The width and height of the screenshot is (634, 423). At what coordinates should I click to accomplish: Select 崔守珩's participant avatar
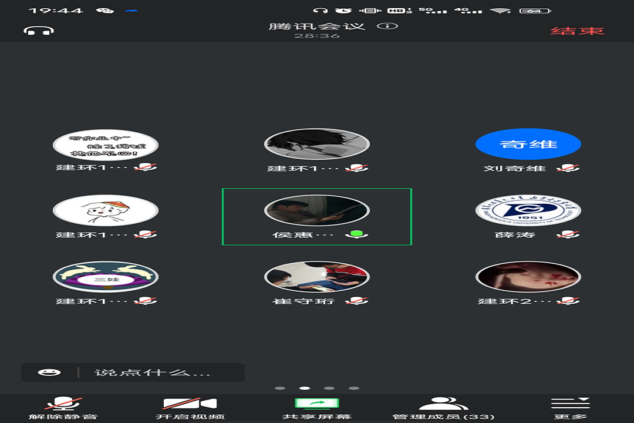(316, 277)
